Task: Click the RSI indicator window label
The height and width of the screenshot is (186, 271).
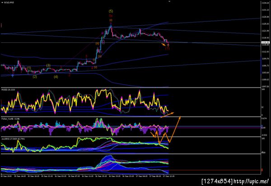Action: (x=8, y=90)
